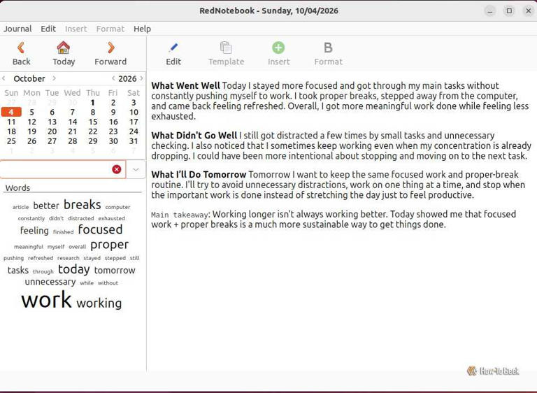The height and width of the screenshot is (393, 537).
Task: Click the Edit pencil icon
Action: tap(173, 48)
